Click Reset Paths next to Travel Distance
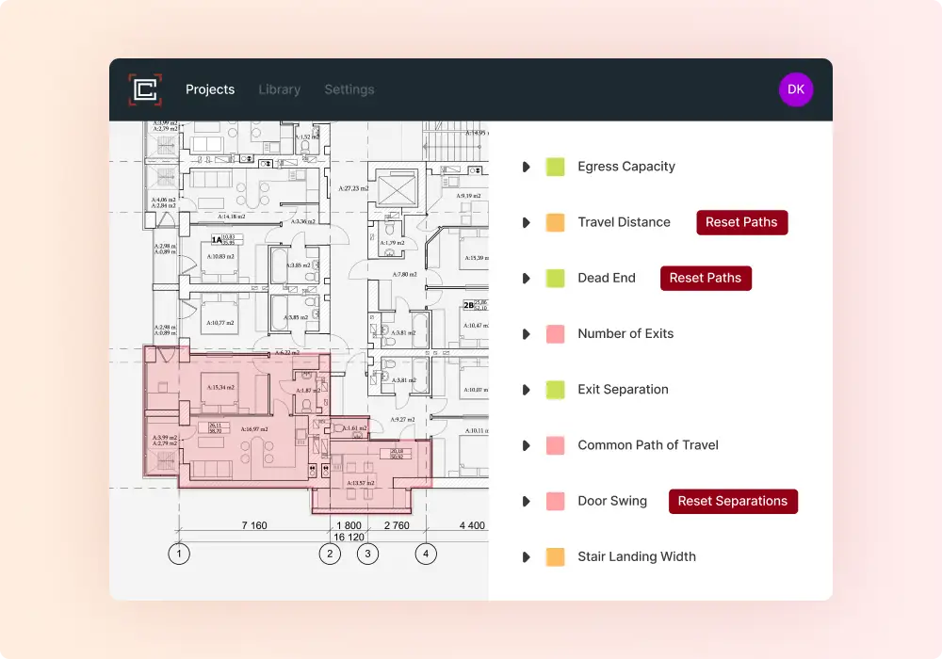Image resolution: width=942 pixels, height=659 pixels. 741,222
